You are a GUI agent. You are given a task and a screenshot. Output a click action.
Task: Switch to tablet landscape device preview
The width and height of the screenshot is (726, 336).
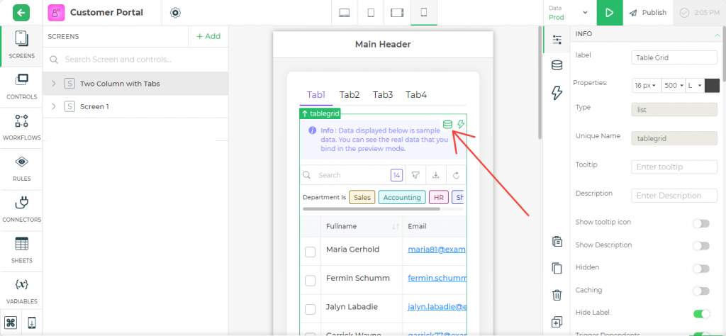coord(397,13)
